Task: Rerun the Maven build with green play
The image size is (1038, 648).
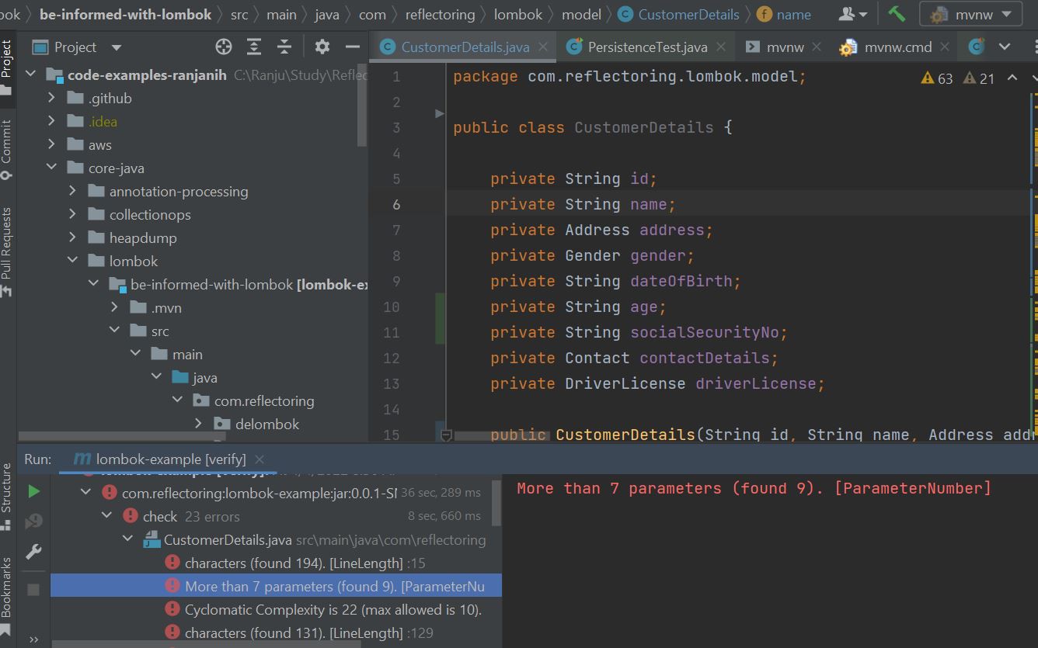Action: (33, 491)
